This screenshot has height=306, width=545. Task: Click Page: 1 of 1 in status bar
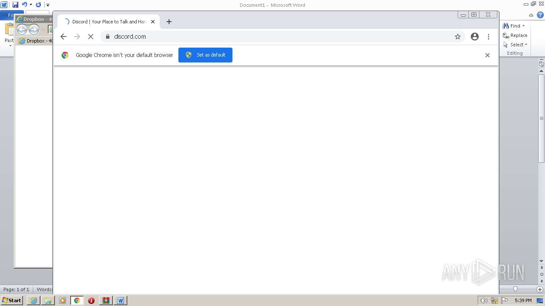coord(16,289)
